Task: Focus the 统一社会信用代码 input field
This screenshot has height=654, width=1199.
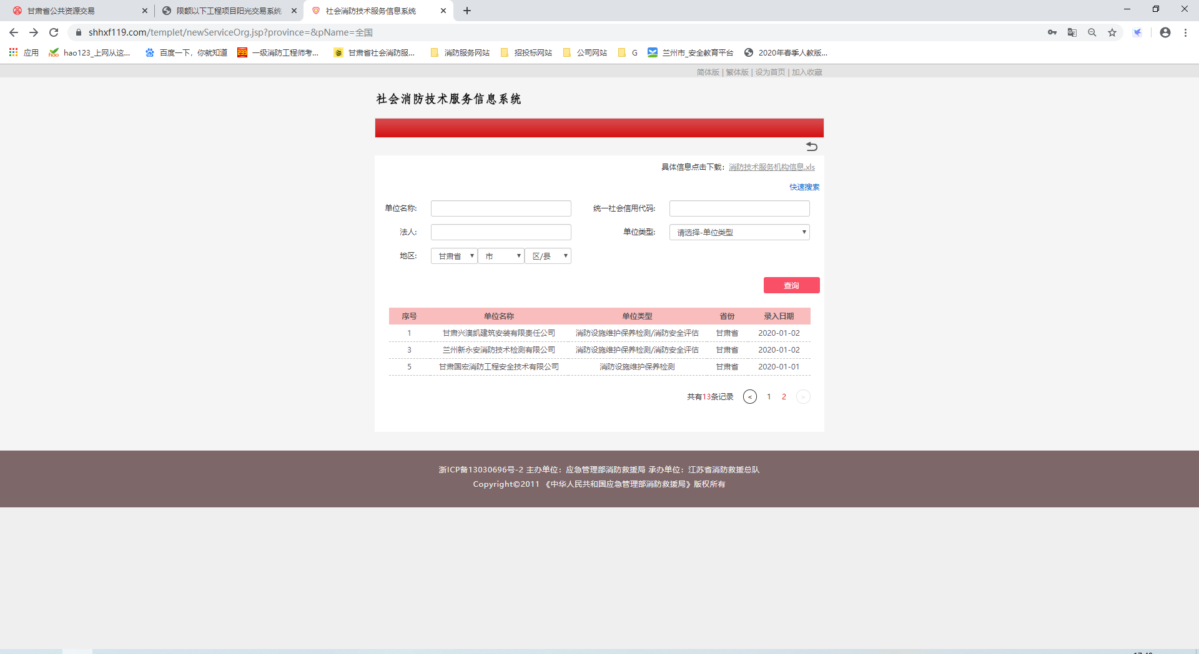Action: (739, 208)
